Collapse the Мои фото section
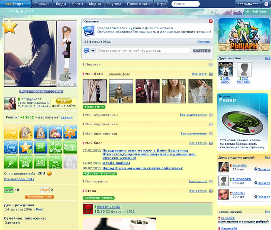The image size is (271, 230). point(211,74)
